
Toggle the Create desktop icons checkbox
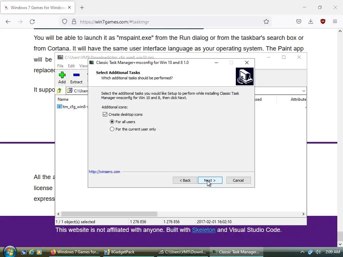pyautogui.click(x=105, y=114)
